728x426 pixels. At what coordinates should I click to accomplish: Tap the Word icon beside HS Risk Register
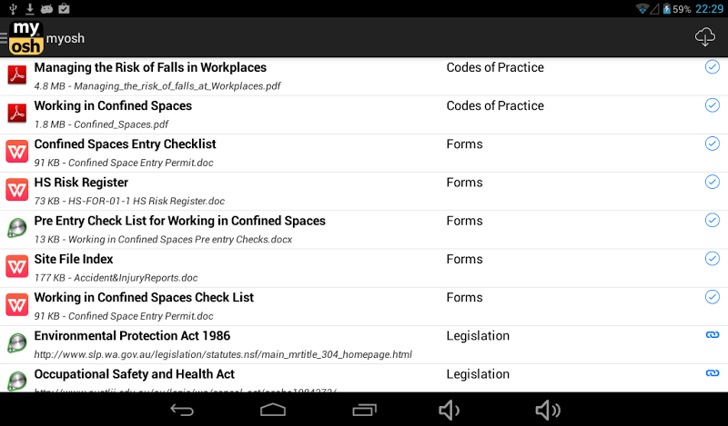coord(17,190)
